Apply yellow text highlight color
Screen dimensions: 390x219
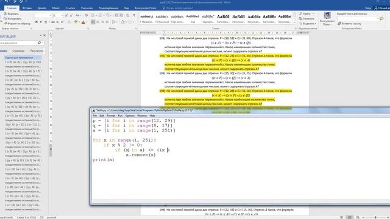click(76, 22)
